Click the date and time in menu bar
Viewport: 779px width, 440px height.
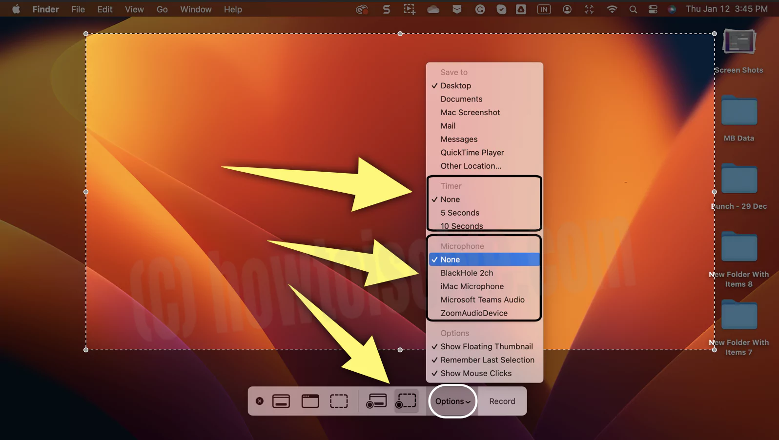point(727,9)
